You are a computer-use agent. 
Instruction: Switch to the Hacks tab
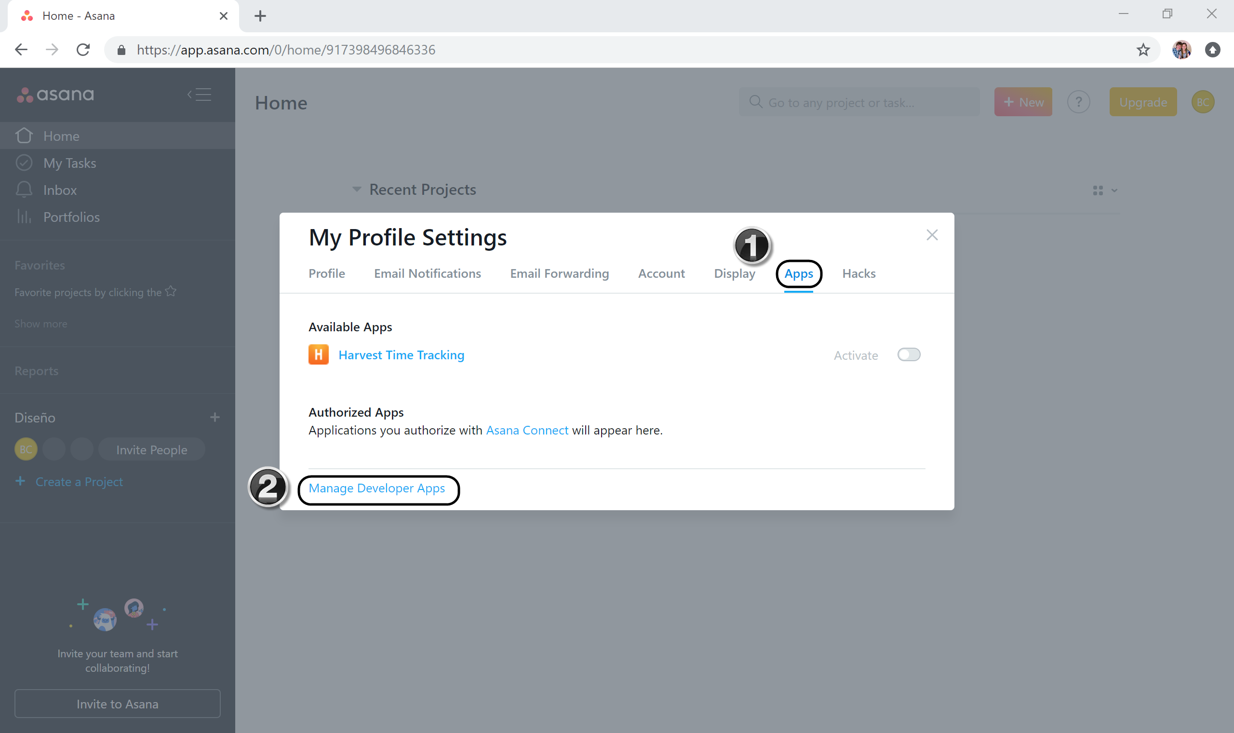[859, 273]
